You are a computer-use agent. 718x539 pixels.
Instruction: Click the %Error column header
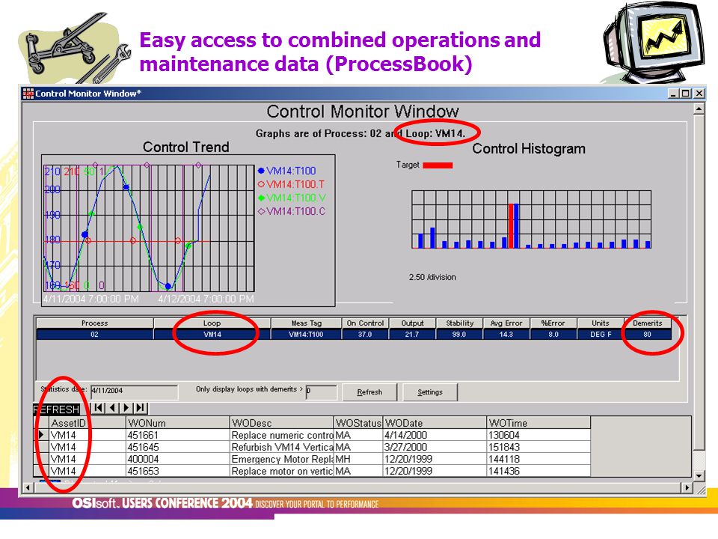553,323
